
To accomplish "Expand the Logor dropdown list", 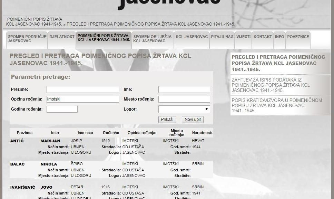I will click(184, 110).
